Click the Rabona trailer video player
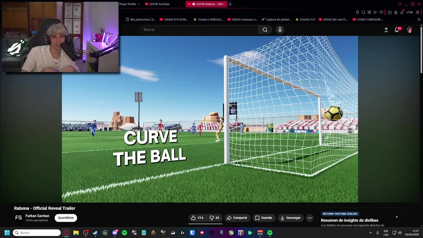423x238 pixels. coord(210,119)
